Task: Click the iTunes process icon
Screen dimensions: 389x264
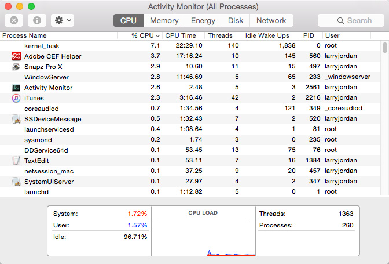Action: (x=16, y=98)
